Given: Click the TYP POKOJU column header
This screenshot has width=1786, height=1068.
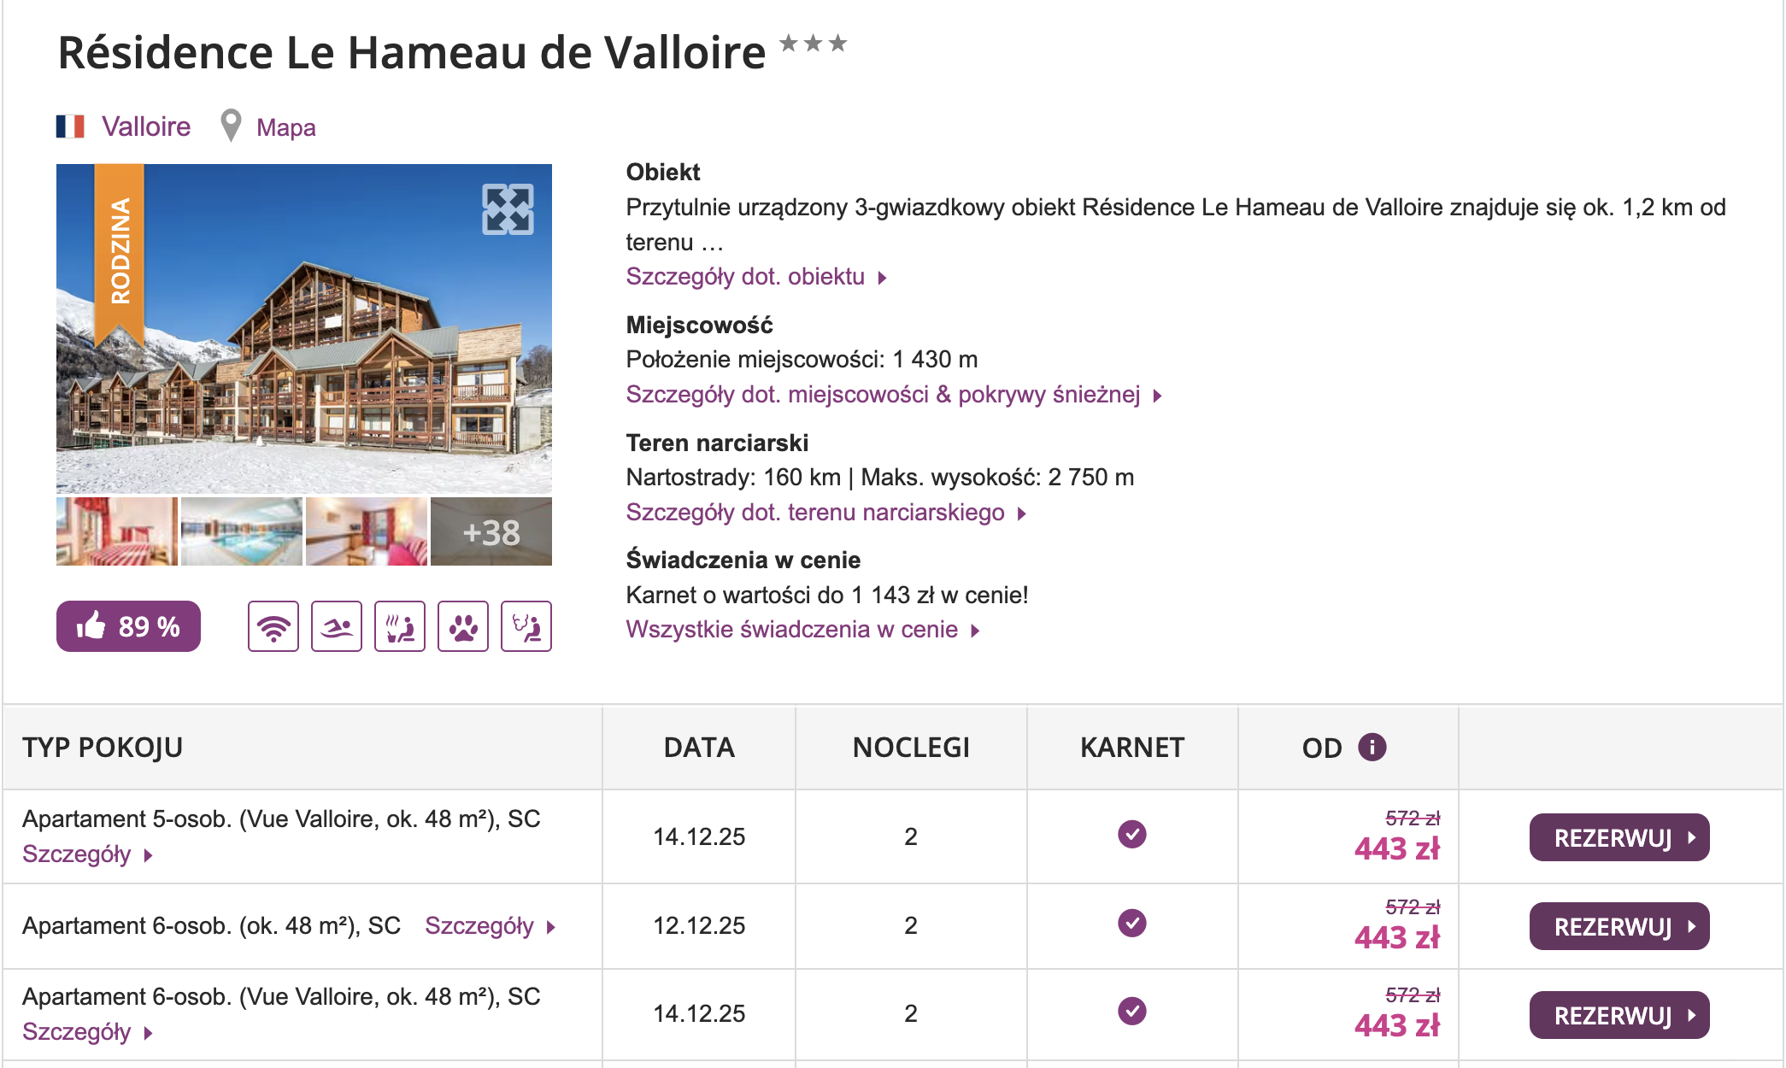Looking at the screenshot, I should [103, 748].
